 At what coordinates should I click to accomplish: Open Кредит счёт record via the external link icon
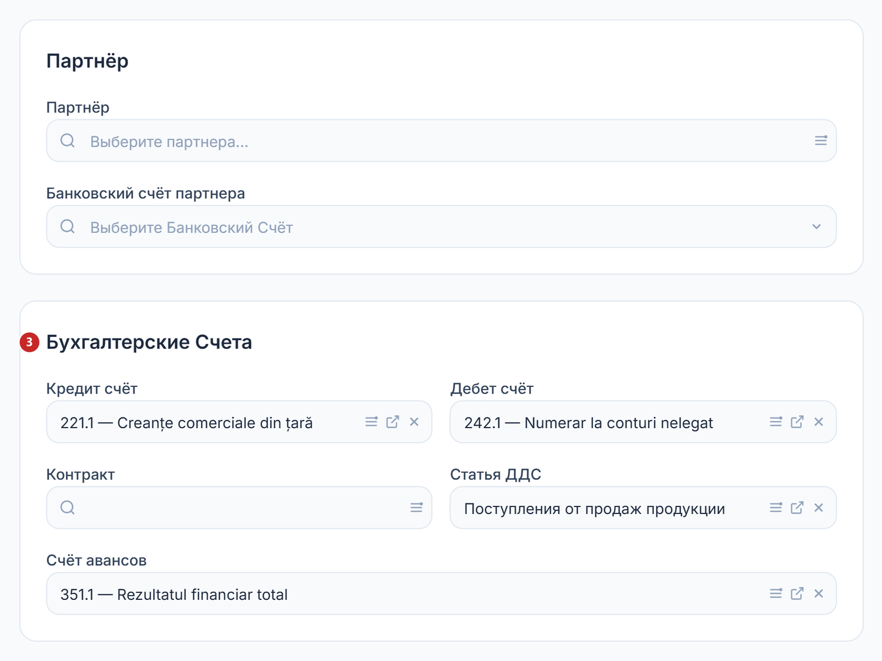393,422
